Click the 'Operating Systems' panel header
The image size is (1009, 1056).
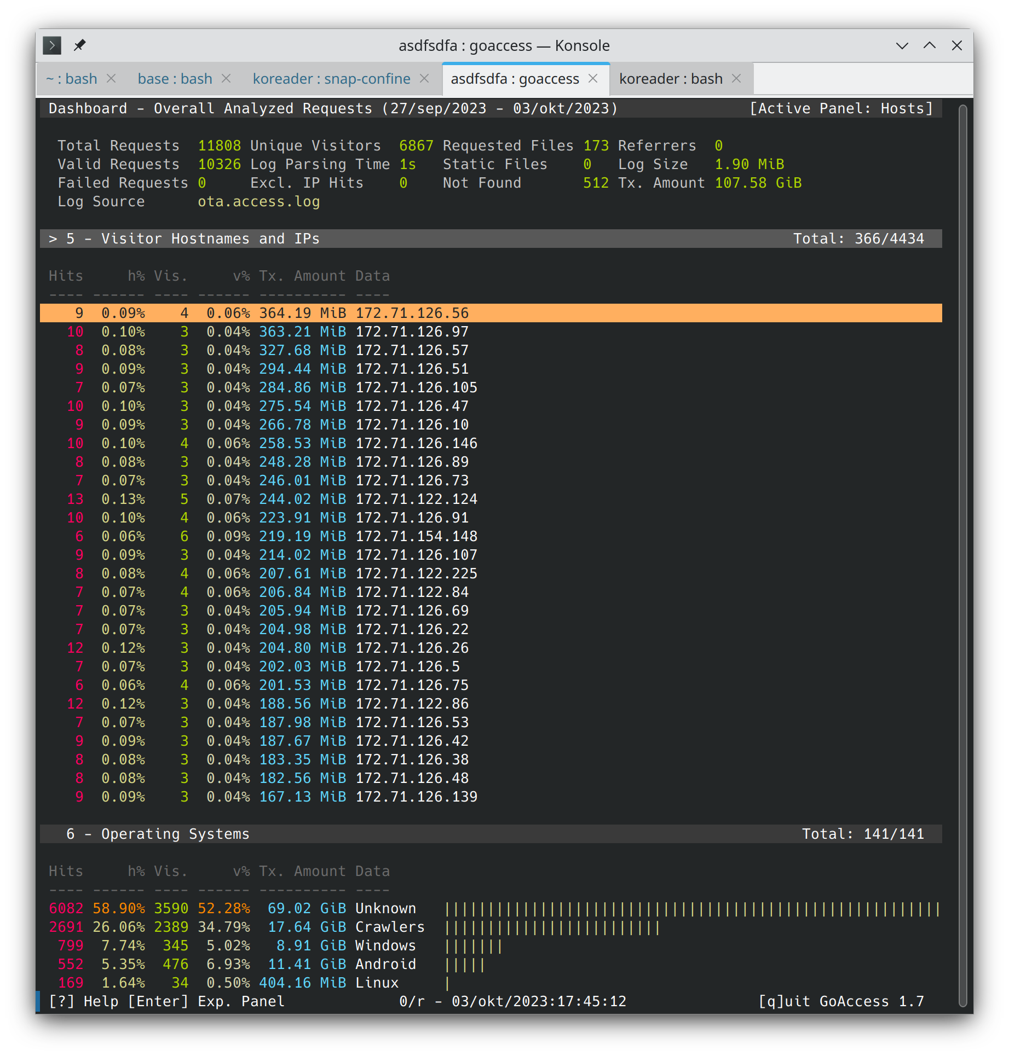(x=491, y=834)
